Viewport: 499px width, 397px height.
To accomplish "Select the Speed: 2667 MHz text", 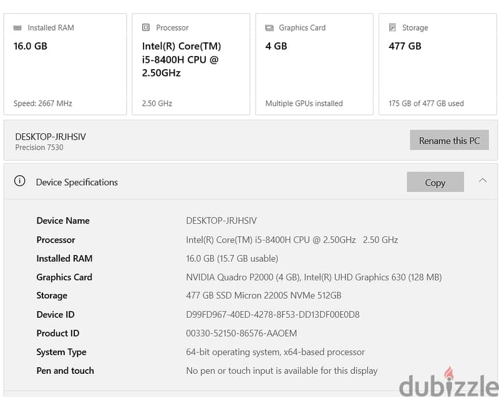I will 42,103.
